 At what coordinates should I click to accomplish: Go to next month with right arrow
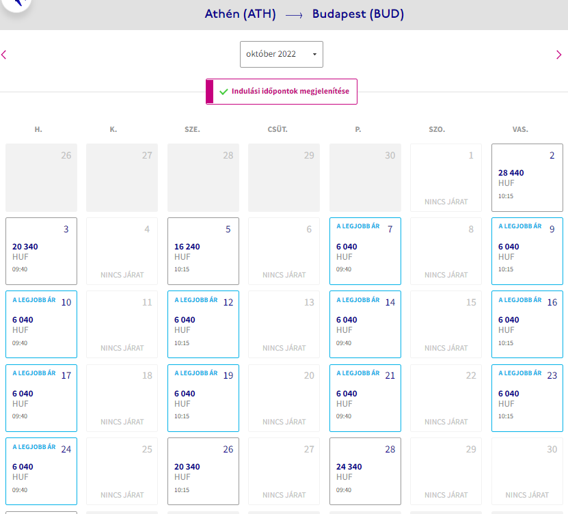point(558,55)
